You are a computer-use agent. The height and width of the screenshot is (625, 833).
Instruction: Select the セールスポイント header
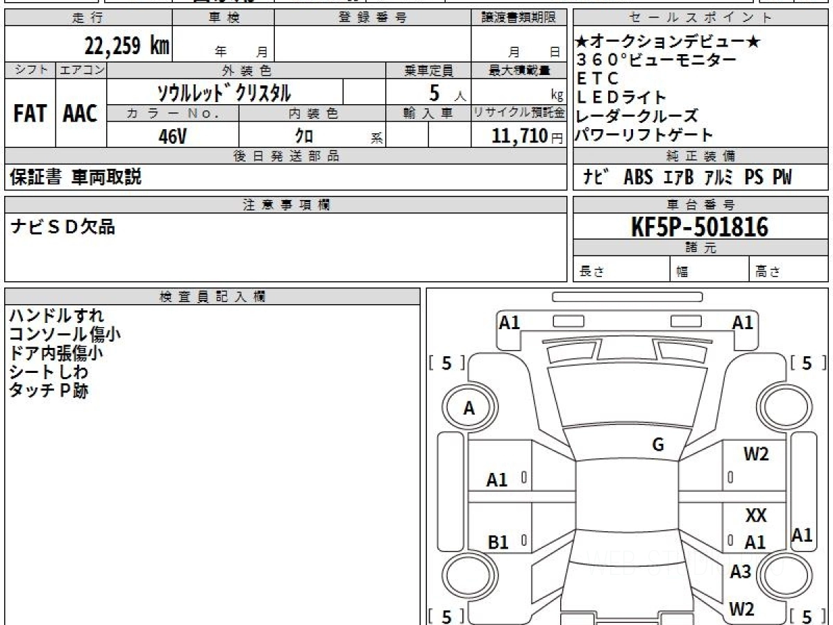(700, 18)
